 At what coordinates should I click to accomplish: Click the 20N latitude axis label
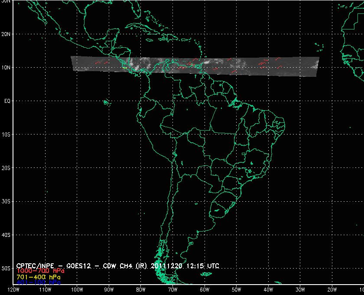point(6,34)
